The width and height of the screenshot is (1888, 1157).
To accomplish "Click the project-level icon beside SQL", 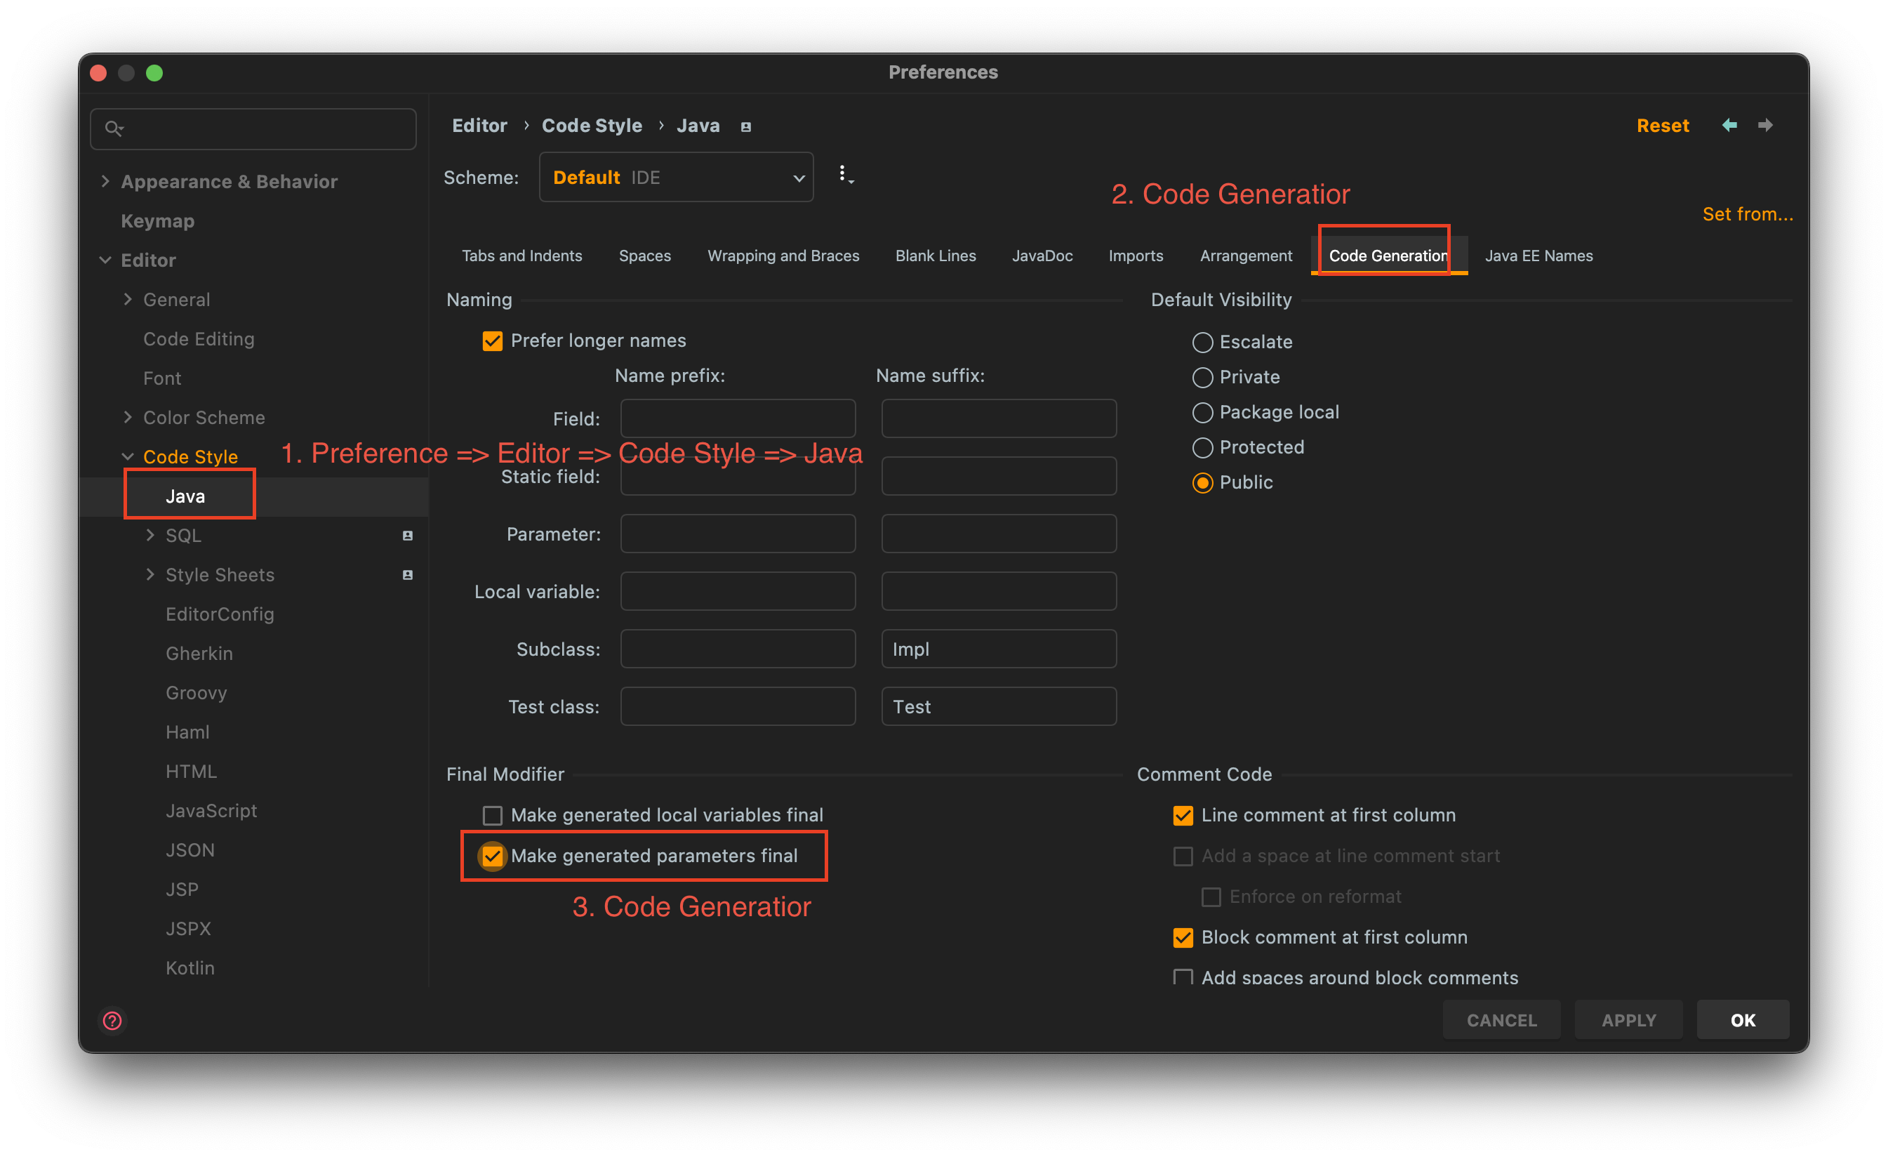I will click(408, 536).
